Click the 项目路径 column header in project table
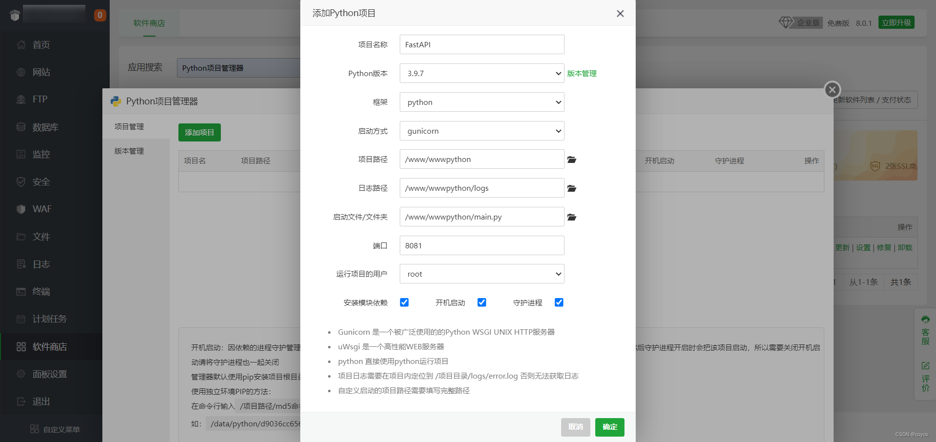Image resolution: width=936 pixels, height=442 pixels. 255,161
